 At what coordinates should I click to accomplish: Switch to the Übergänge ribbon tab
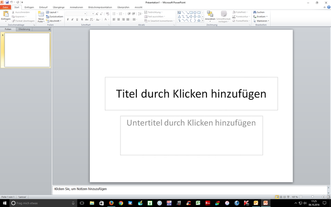coord(58,7)
